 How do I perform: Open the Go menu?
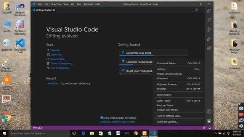click(73, 4)
